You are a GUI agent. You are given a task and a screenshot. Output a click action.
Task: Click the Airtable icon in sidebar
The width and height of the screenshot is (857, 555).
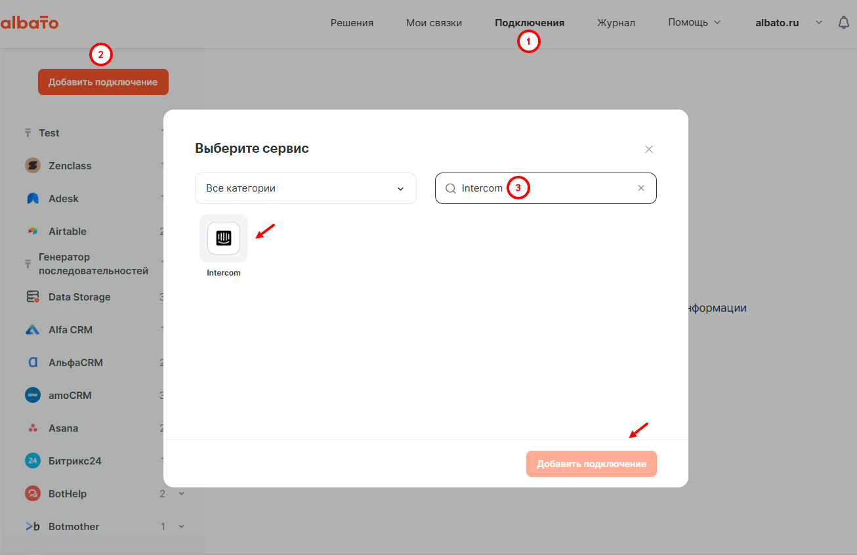33,232
